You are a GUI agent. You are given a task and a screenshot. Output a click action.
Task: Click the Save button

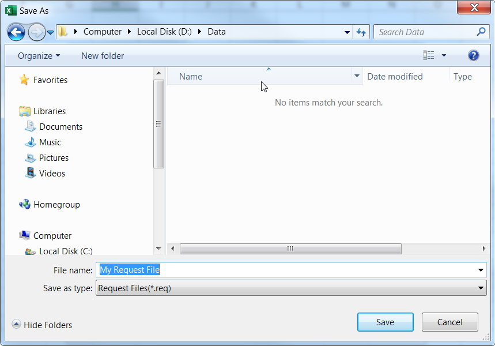pyautogui.click(x=385, y=322)
